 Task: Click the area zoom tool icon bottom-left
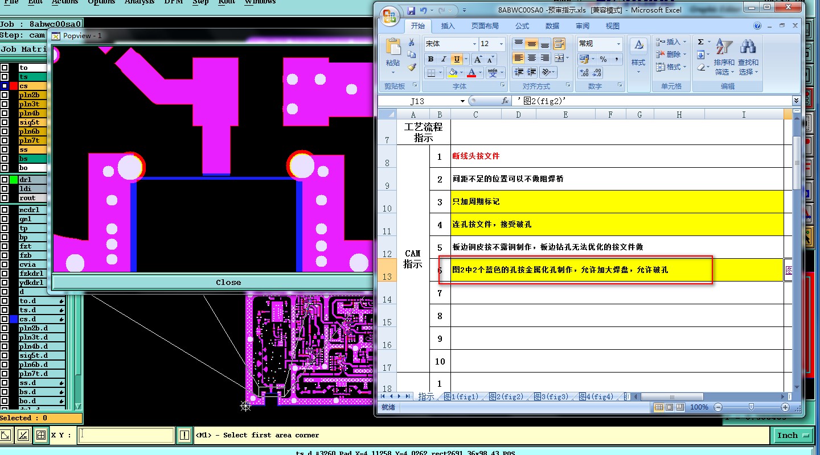click(6, 436)
